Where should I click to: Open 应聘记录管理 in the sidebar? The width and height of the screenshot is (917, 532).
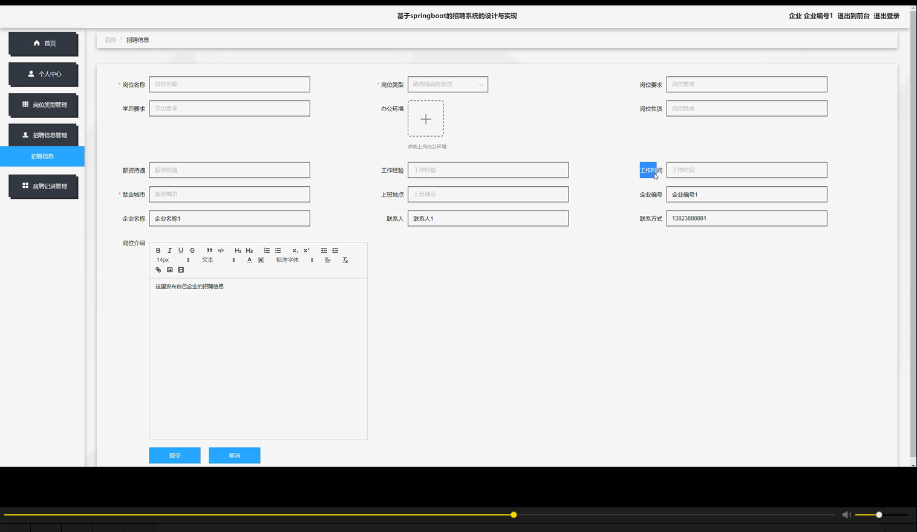[43, 186]
